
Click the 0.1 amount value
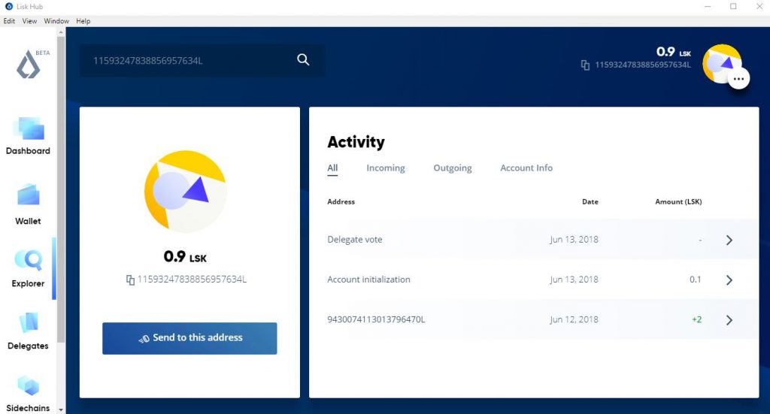tap(696, 280)
